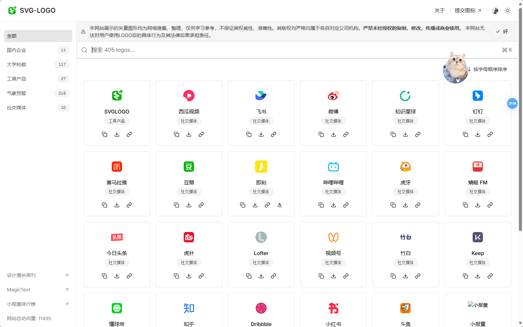Click the wordmark icon on 即刻 card
This screenshot has height=327, width=523.
click(x=280, y=205)
